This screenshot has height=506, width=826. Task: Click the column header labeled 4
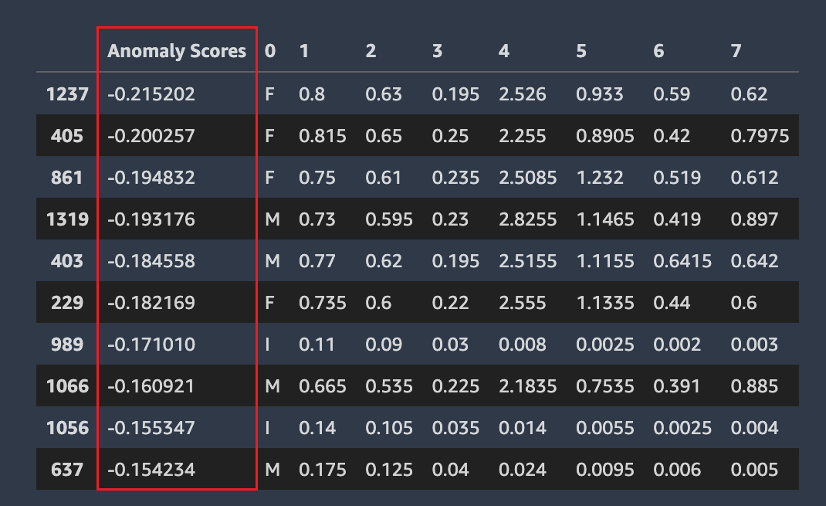click(504, 51)
